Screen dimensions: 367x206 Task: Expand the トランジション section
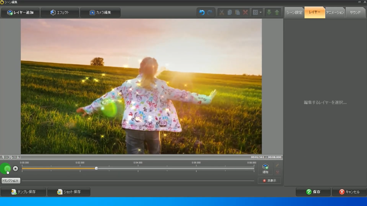click(11, 181)
